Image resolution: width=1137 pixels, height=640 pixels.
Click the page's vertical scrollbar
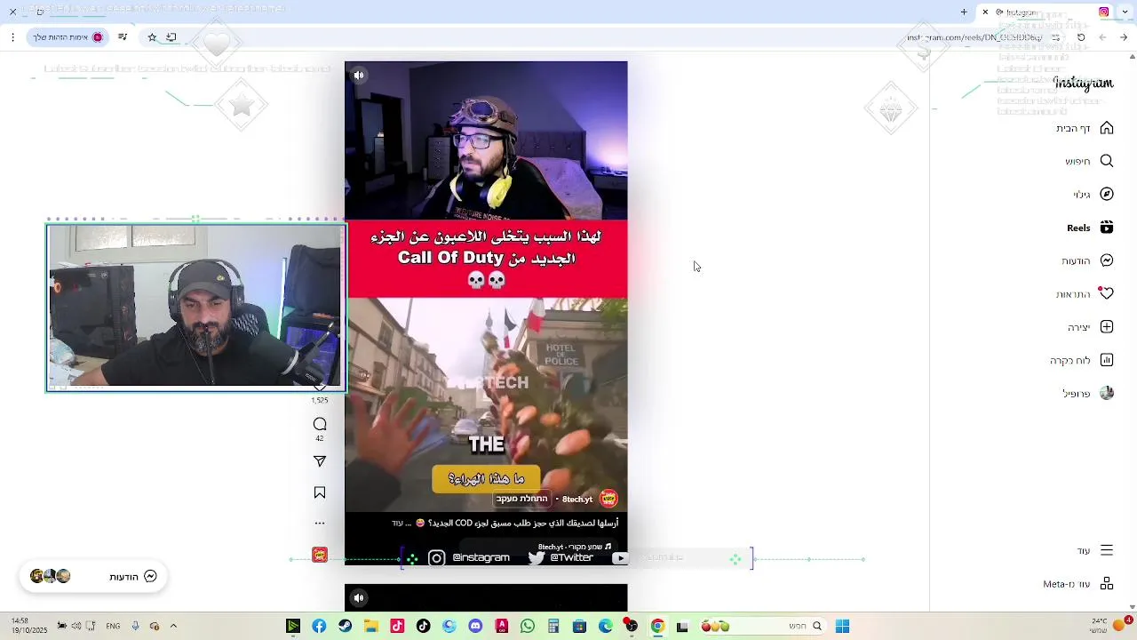point(1132,331)
